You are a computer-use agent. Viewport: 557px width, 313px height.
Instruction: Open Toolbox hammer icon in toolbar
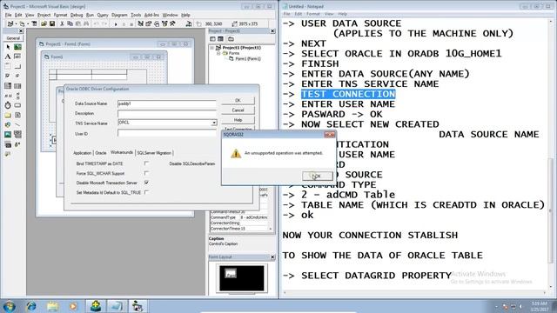pyautogui.click(x=172, y=23)
